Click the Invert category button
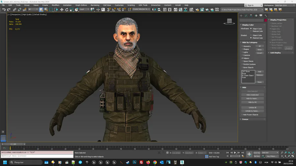This screenshot has height=166, width=296. tap(259, 53)
